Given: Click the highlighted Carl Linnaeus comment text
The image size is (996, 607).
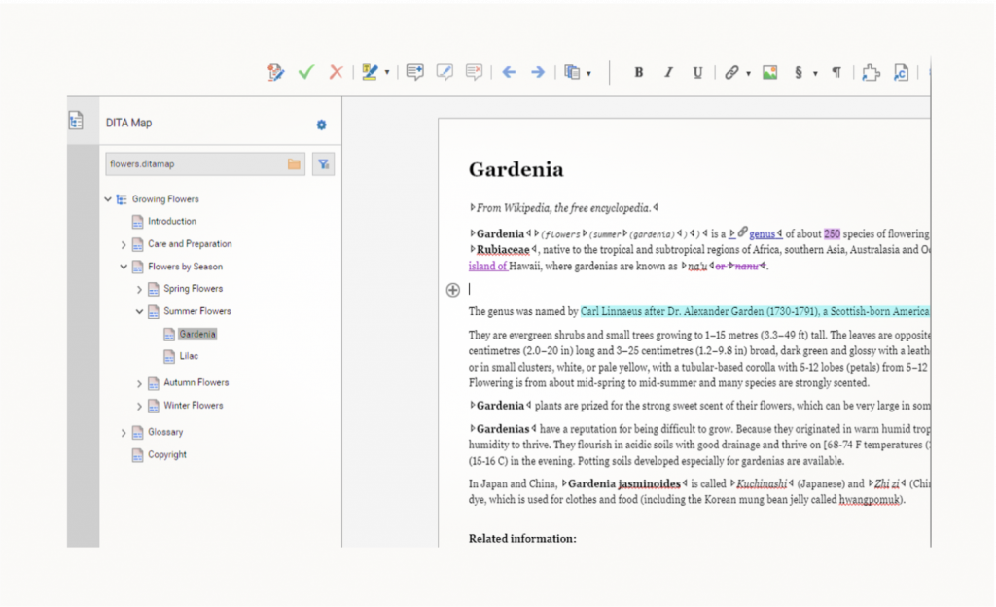Looking at the screenshot, I should (x=755, y=311).
